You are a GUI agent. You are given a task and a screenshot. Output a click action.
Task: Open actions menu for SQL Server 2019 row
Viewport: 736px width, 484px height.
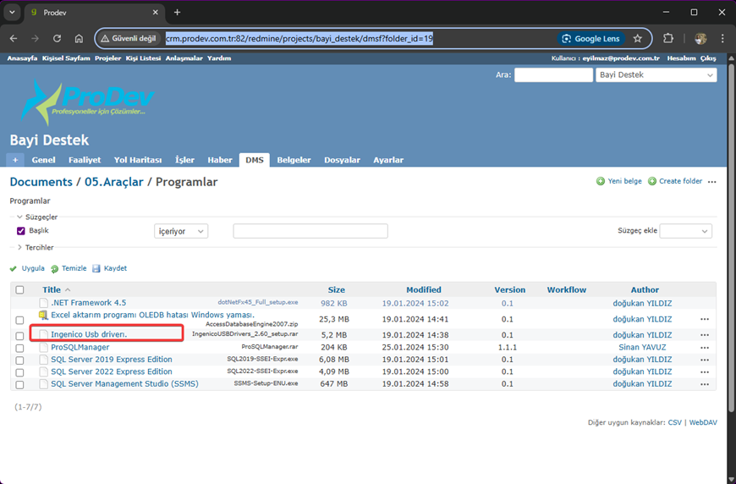[x=705, y=360]
